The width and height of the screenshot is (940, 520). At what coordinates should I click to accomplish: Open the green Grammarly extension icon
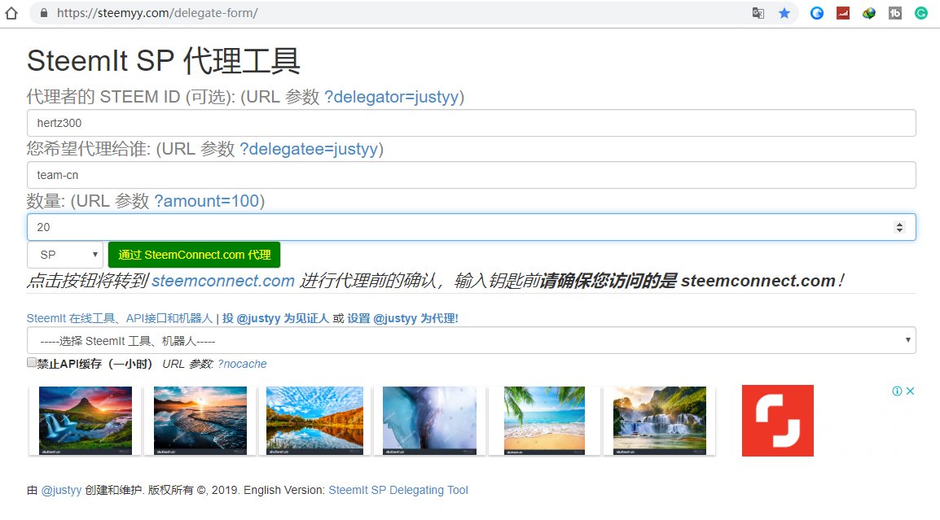920,13
